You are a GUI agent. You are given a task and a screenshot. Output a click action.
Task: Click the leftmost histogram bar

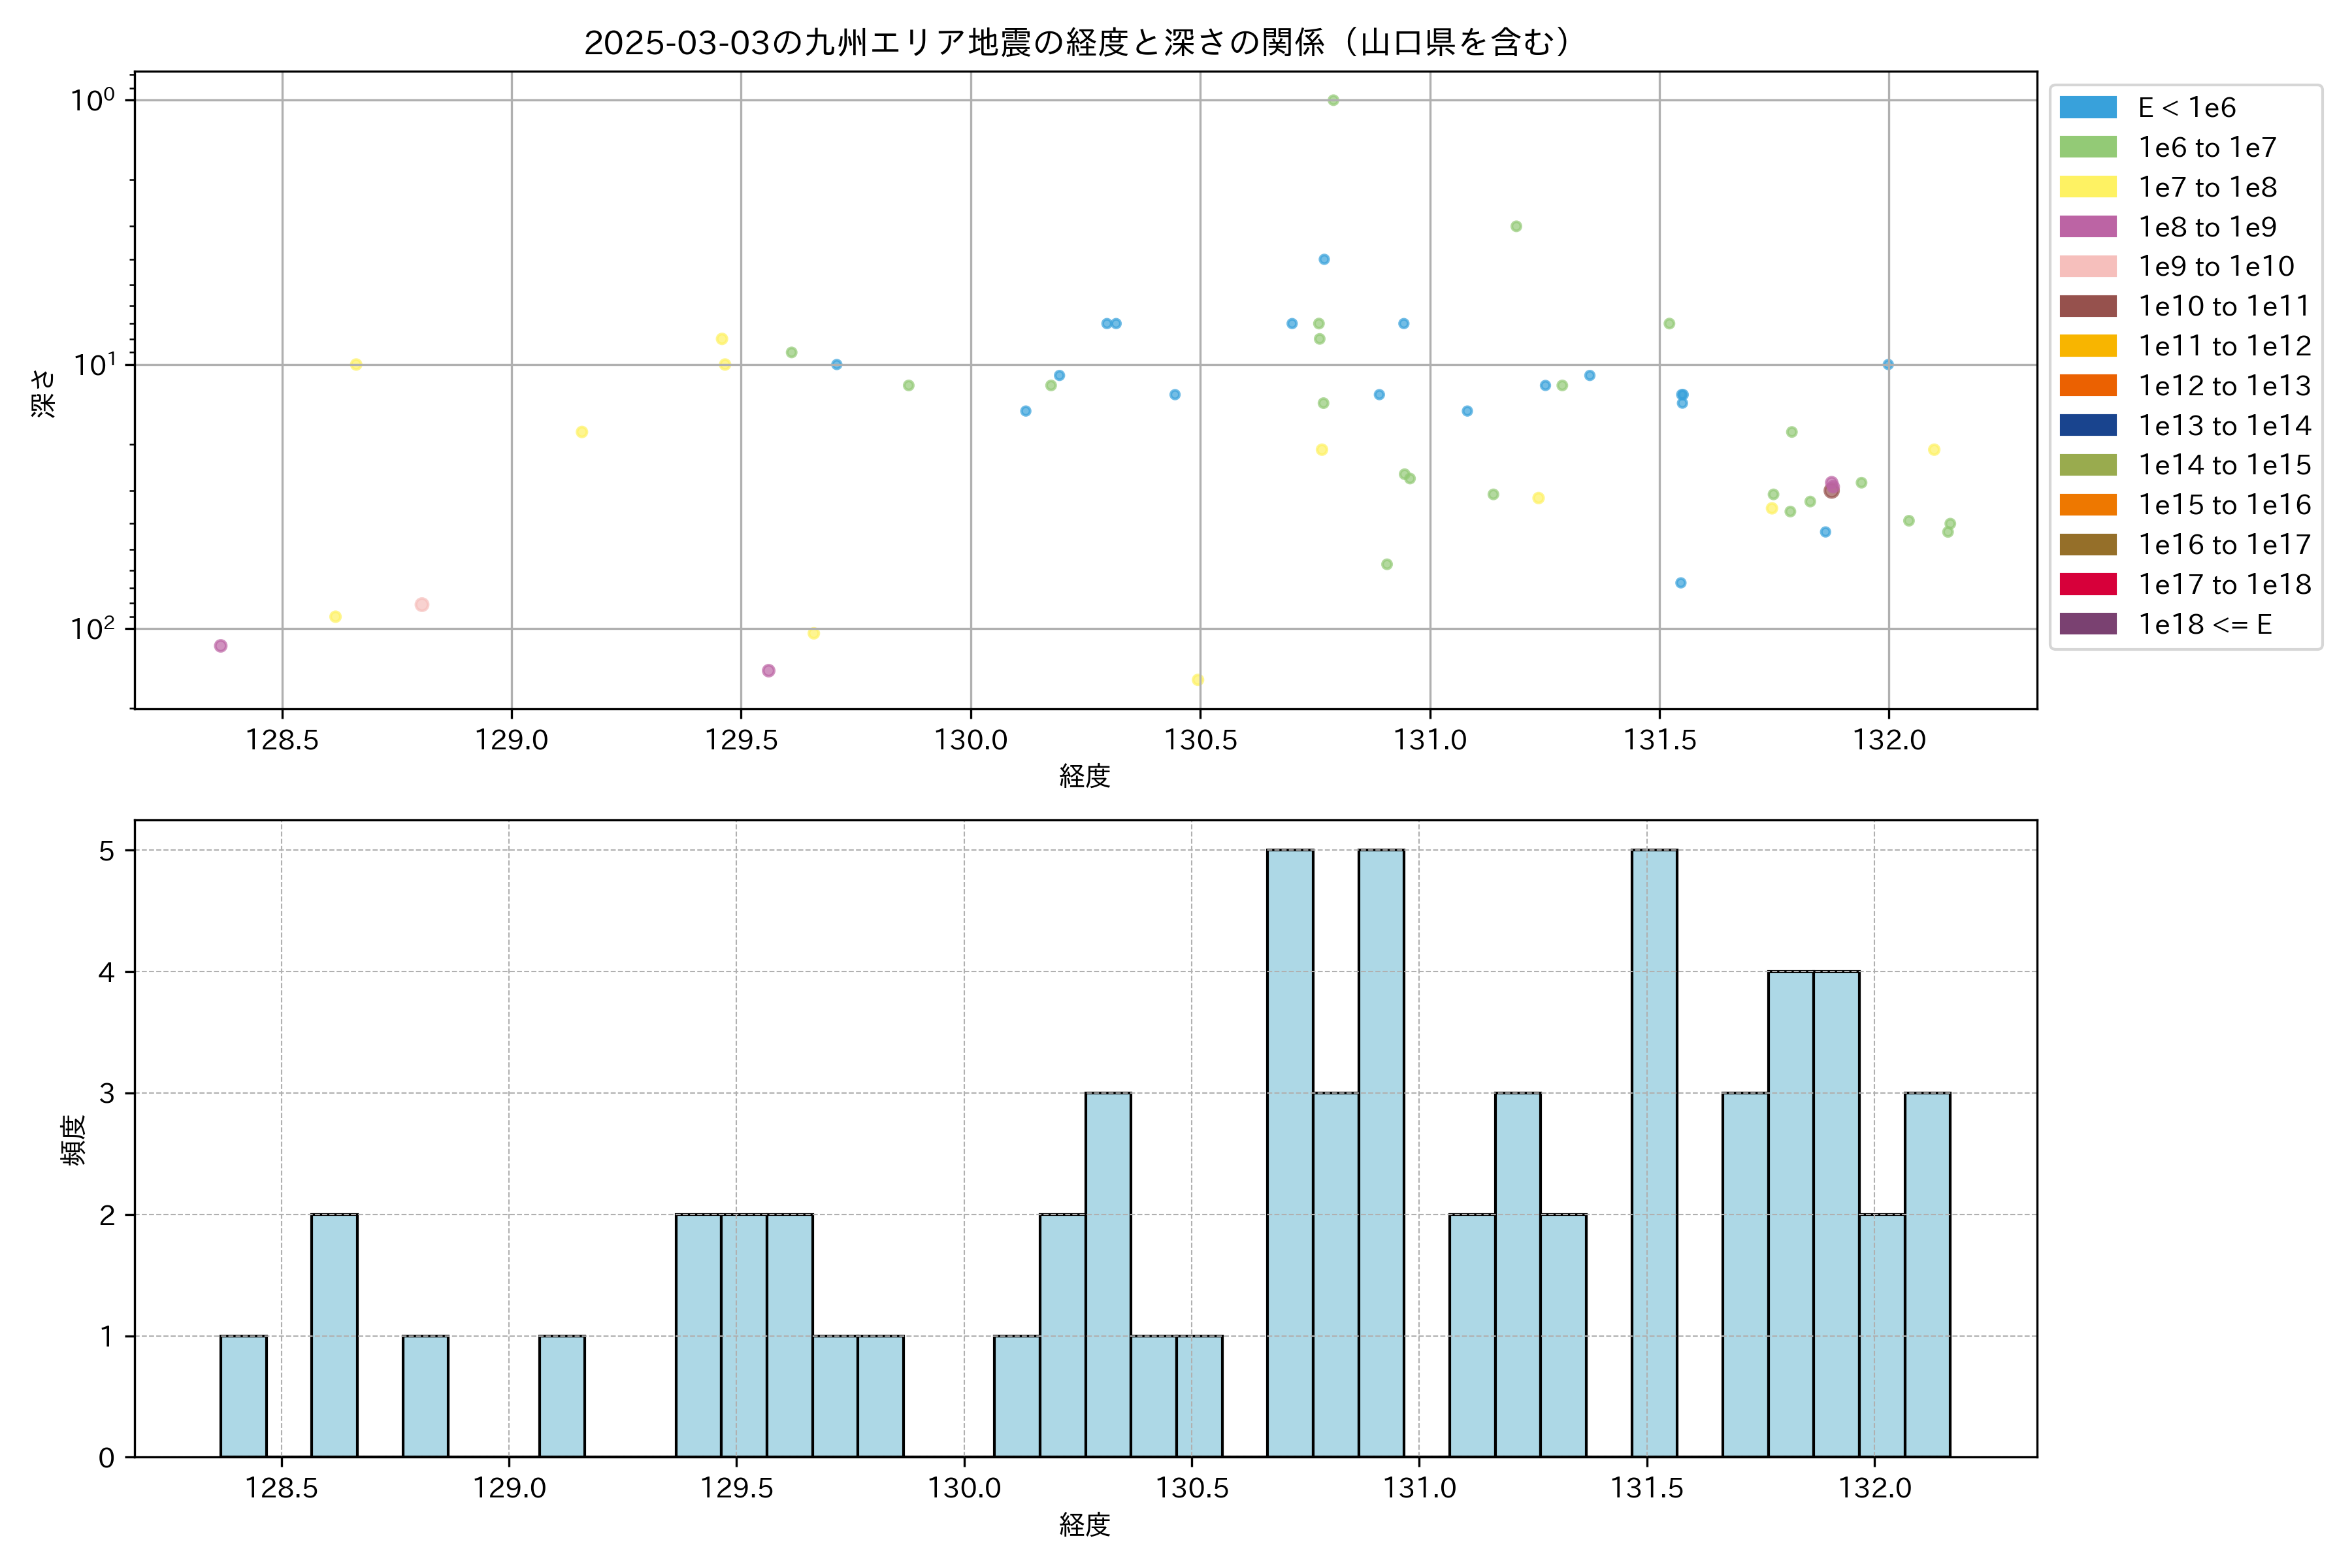[x=243, y=1396]
